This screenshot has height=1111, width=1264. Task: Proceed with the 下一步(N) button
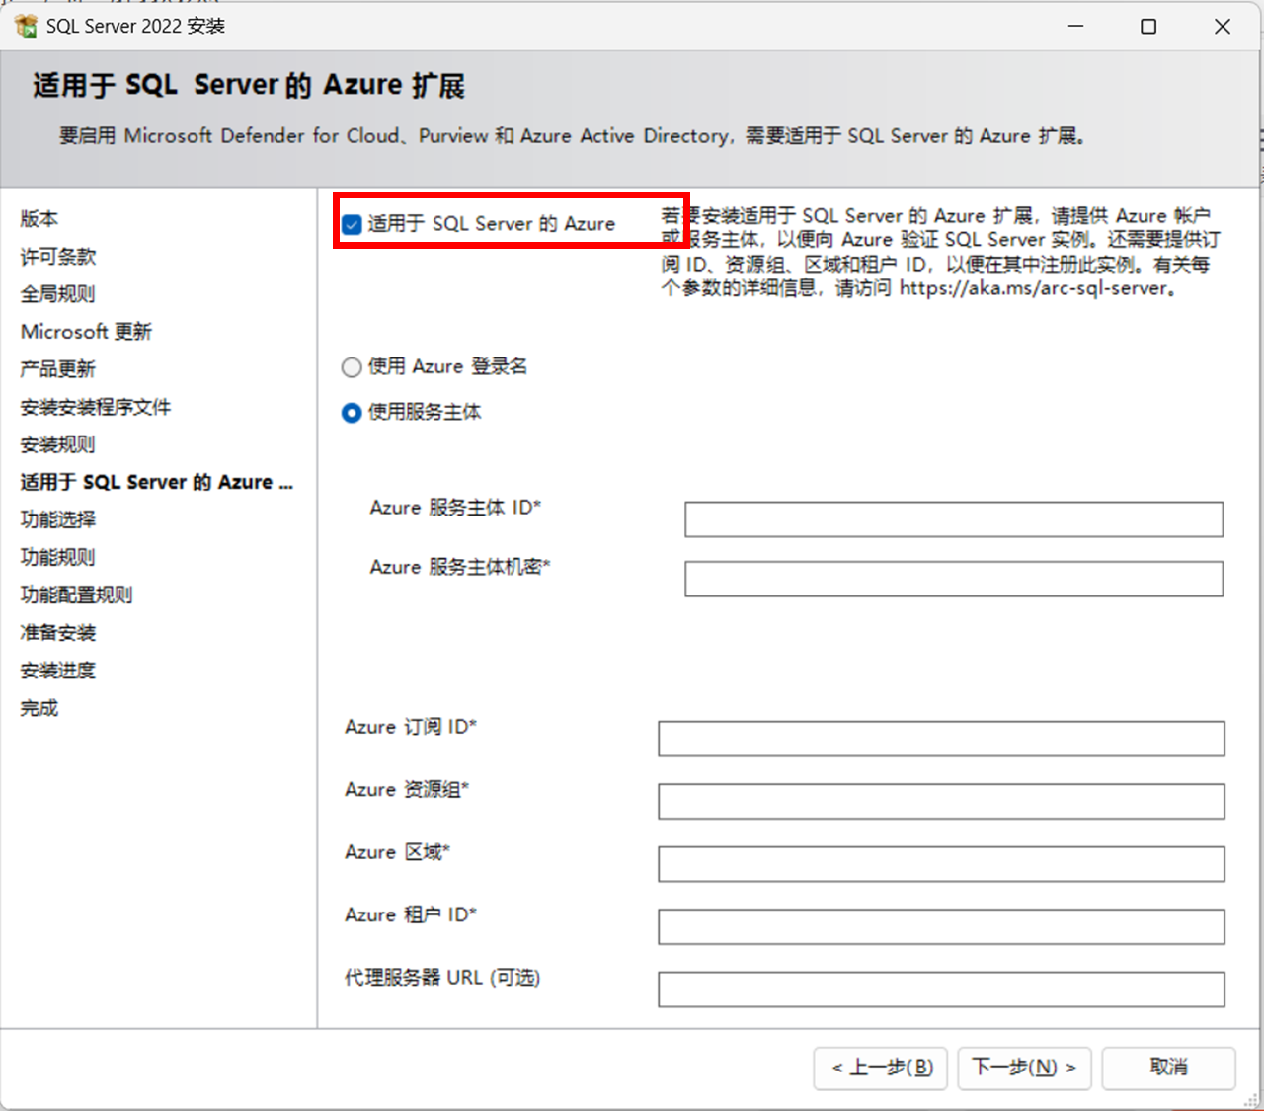coord(1024,1068)
